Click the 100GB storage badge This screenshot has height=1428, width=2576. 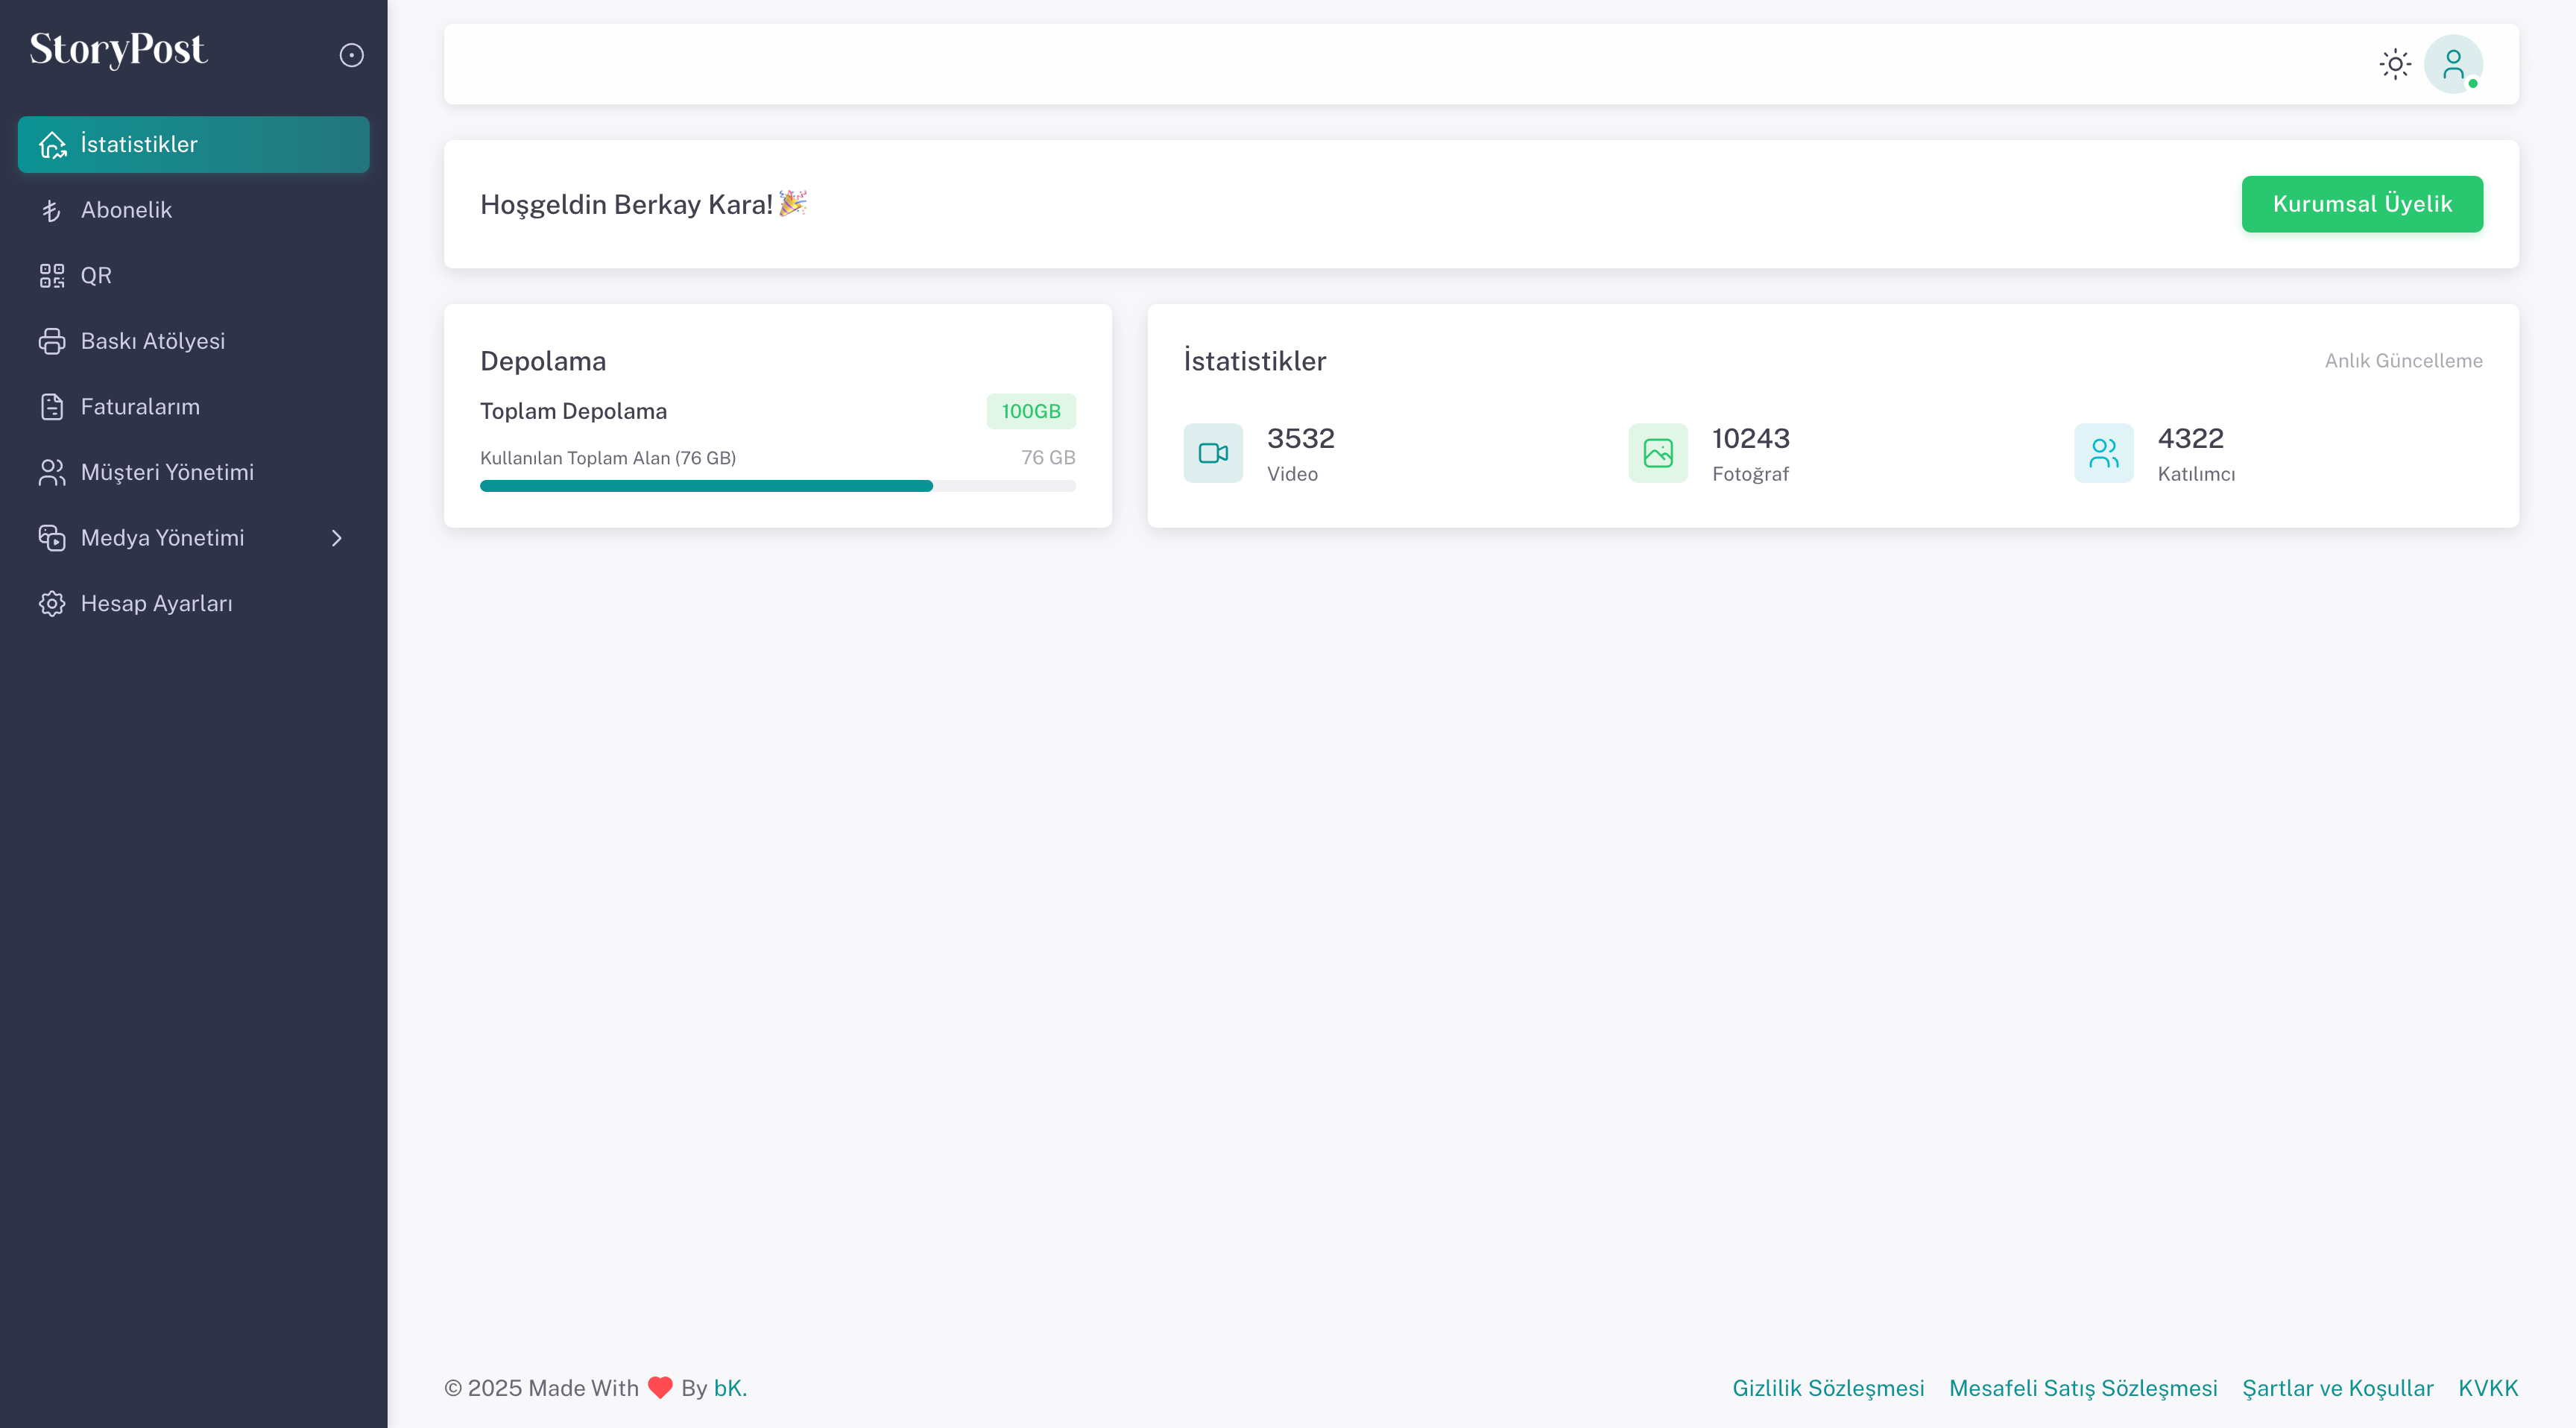1030,411
